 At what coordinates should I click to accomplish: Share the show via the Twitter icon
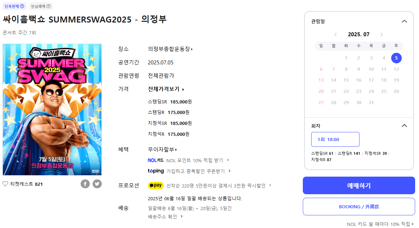(97, 183)
